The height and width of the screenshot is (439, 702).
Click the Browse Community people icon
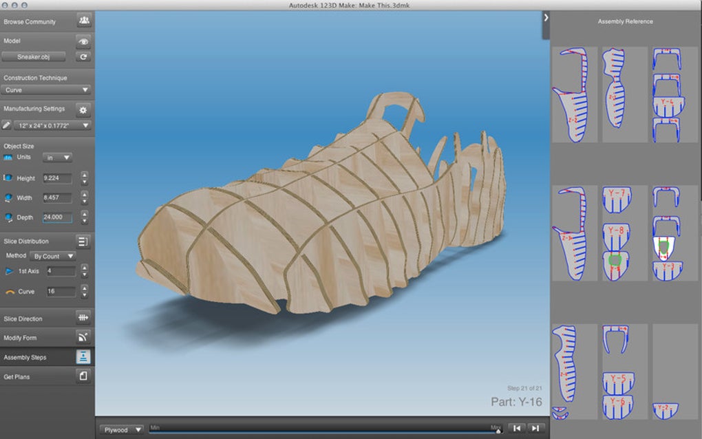(x=83, y=21)
